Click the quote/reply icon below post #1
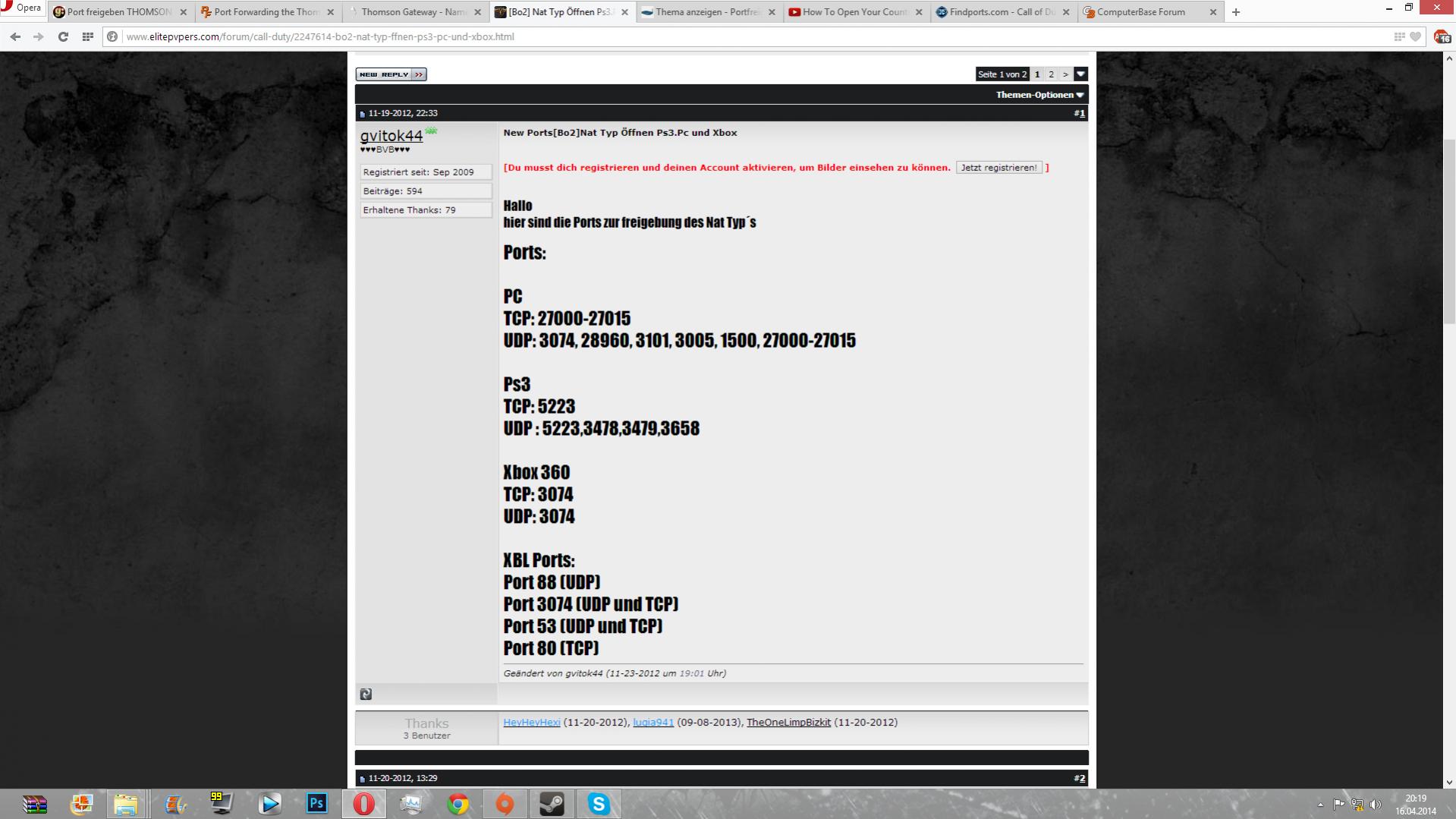The height and width of the screenshot is (819, 1456). click(366, 694)
